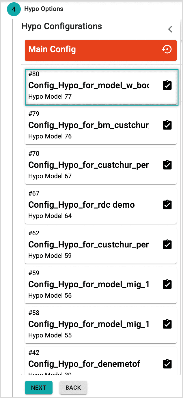Viewport: 183px width, 398px height.
Task: Click the restore icon on Main Config
Action: (x=167, y=50)
